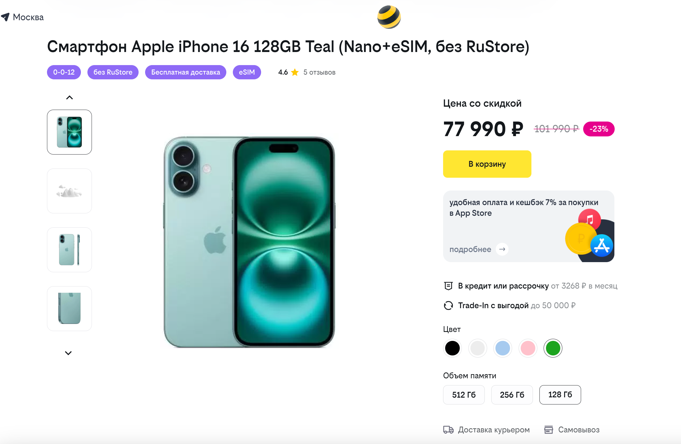
Task: Click the pickup store icon
Action: pos(548,430)
